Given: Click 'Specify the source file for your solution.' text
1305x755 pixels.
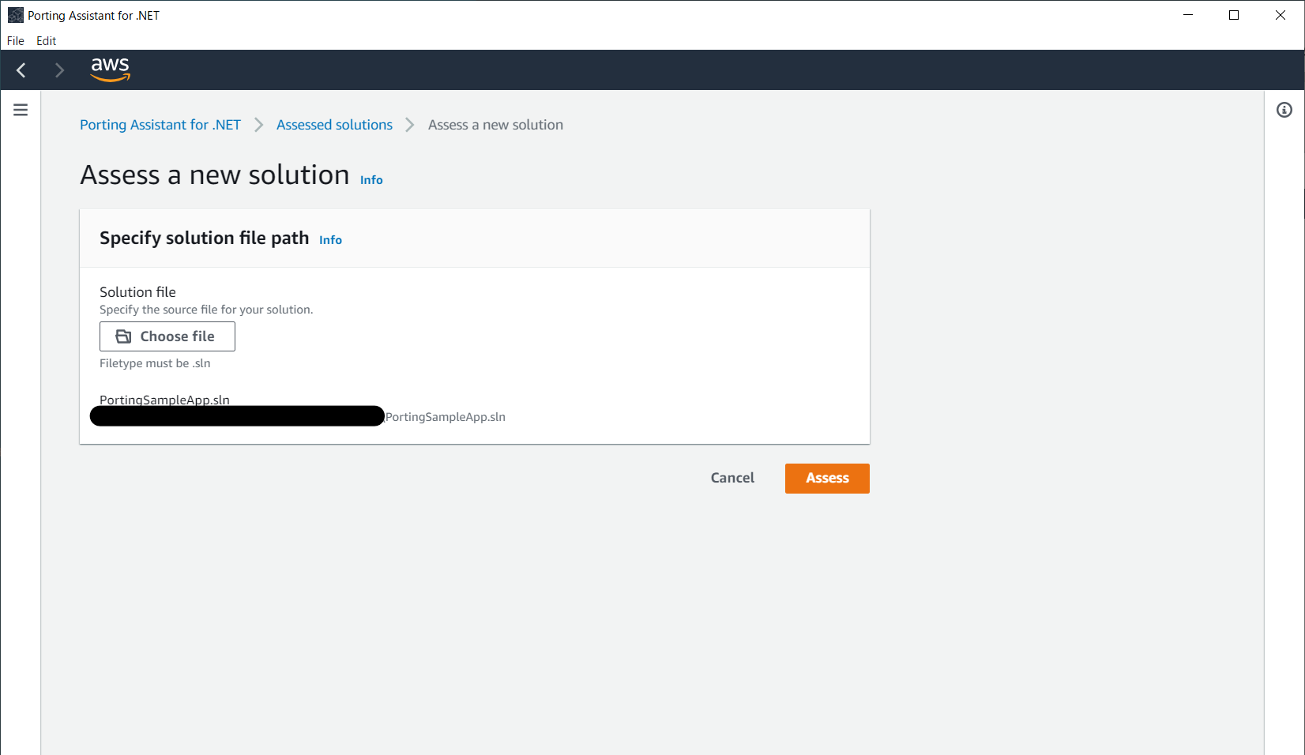Looking at the screenshot, I should [x=206, y=310].
